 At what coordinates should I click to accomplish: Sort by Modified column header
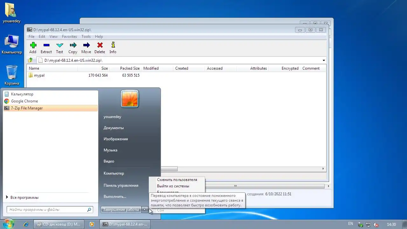[x=157, y=68]
